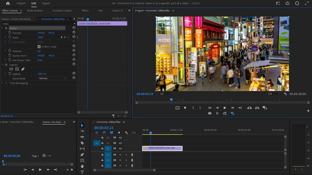The image size is (312, 175).
Task: Expand Time Remapping effect
Action: click(x=2, y=83)
